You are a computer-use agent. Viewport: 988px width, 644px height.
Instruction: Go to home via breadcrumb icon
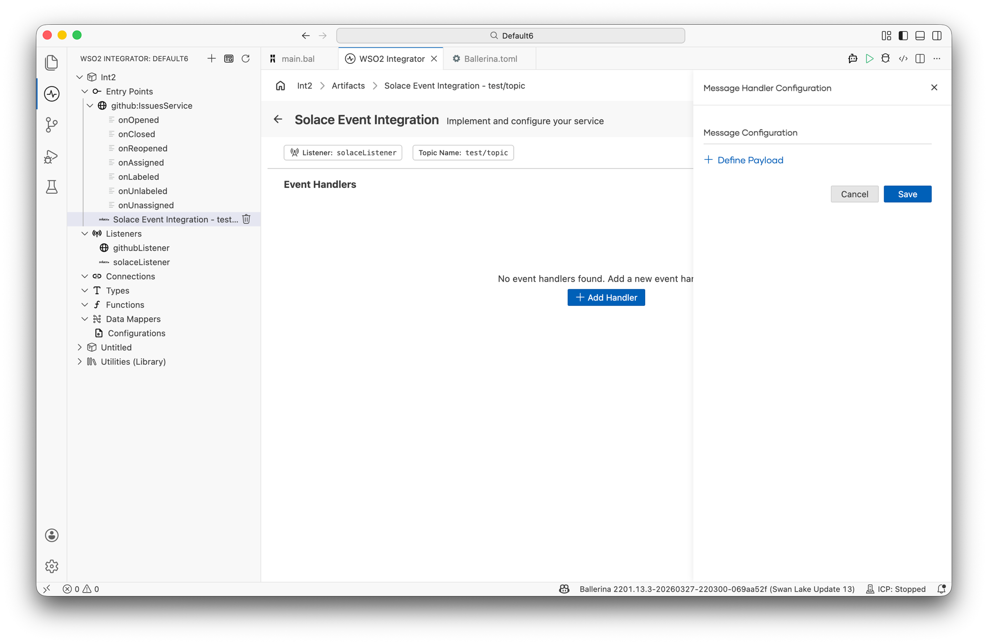281,86
